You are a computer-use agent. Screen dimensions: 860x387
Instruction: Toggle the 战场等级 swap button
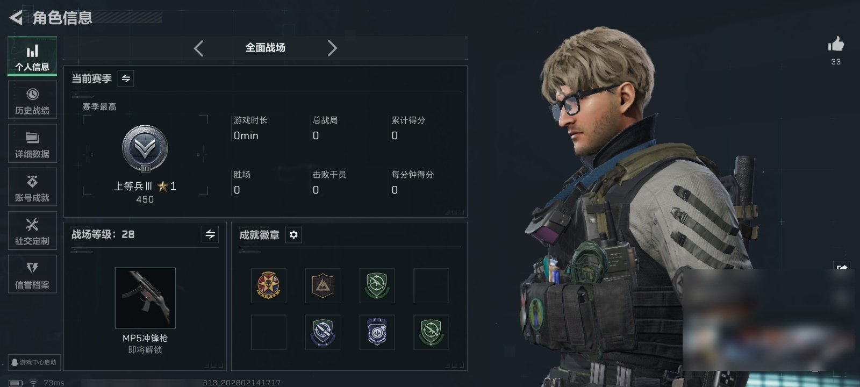(x=210, y=234)
